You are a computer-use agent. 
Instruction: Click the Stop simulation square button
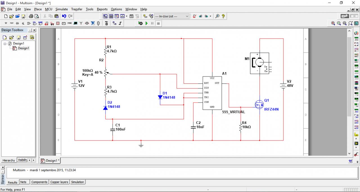[x=158, y=23]
